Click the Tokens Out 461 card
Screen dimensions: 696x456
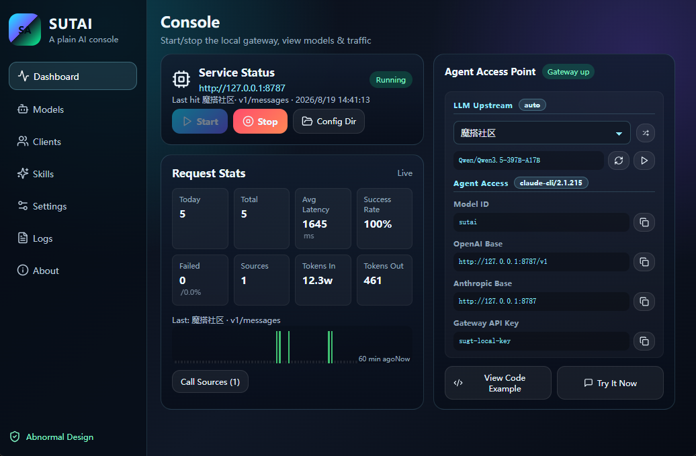coord(384,280)
